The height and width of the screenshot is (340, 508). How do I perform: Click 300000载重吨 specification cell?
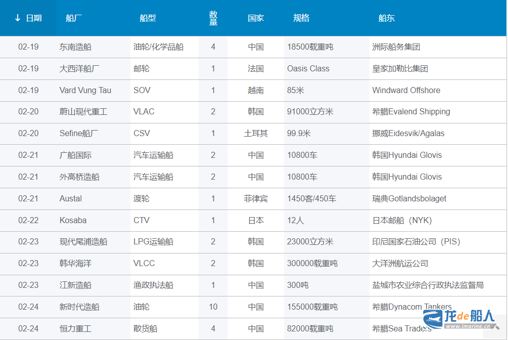pyautogui.click(x=312, y=264)
